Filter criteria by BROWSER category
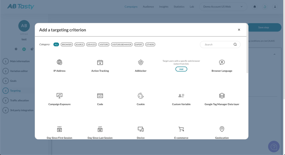The height and width of the screenshot is (155, 285). 67,45
